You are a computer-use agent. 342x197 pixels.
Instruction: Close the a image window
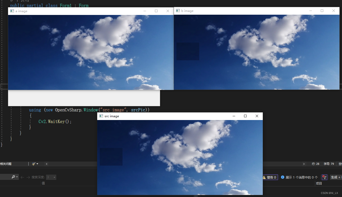[168, 11]
